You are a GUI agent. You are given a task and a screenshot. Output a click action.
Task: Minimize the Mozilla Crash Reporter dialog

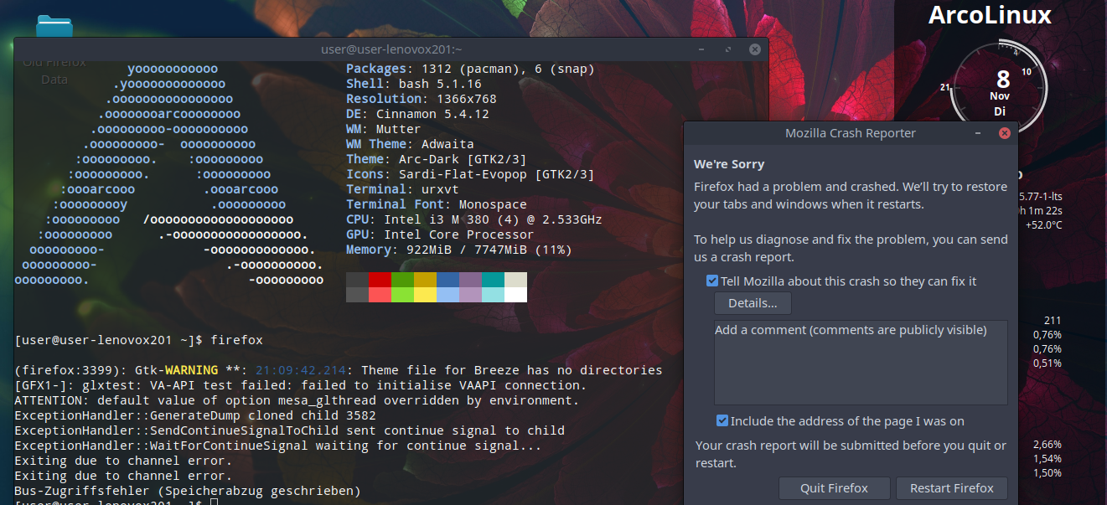978,133
